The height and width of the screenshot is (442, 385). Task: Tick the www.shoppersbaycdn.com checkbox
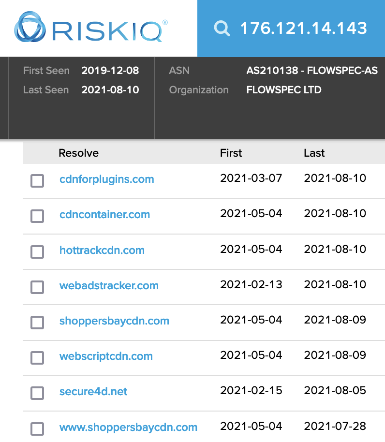(x=37, y=429)
